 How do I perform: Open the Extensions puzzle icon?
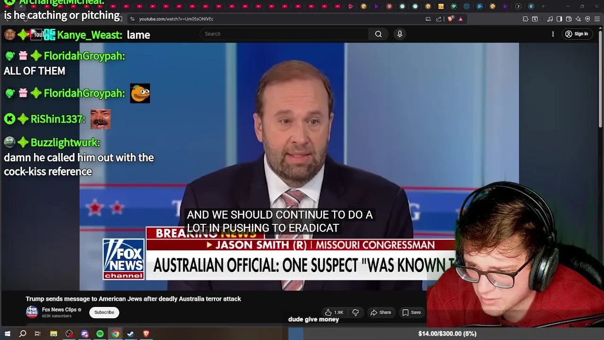pyautogui.click(x=525, y=19)
